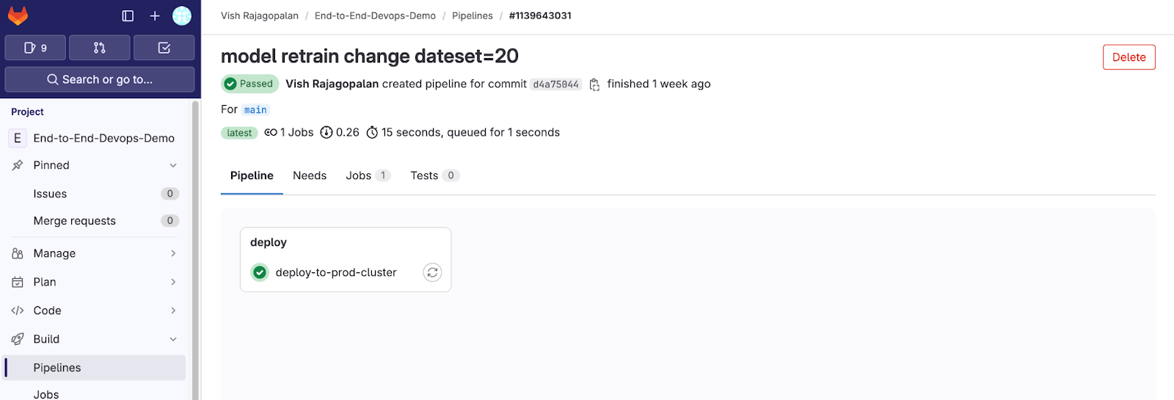The height and width of the screenshot is (400, 1174).
Task: Click the deploy-to-prod-cluster passed status icon
Action: (x=260, y=272)
